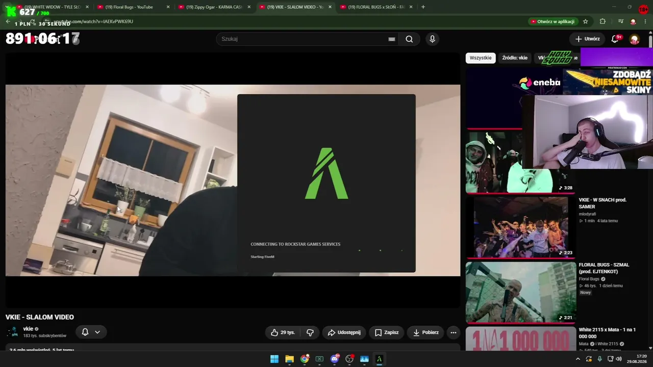Click the 'Utwórz' create button
This screenshot has width=653, height=367.
[x=587, y=39]
